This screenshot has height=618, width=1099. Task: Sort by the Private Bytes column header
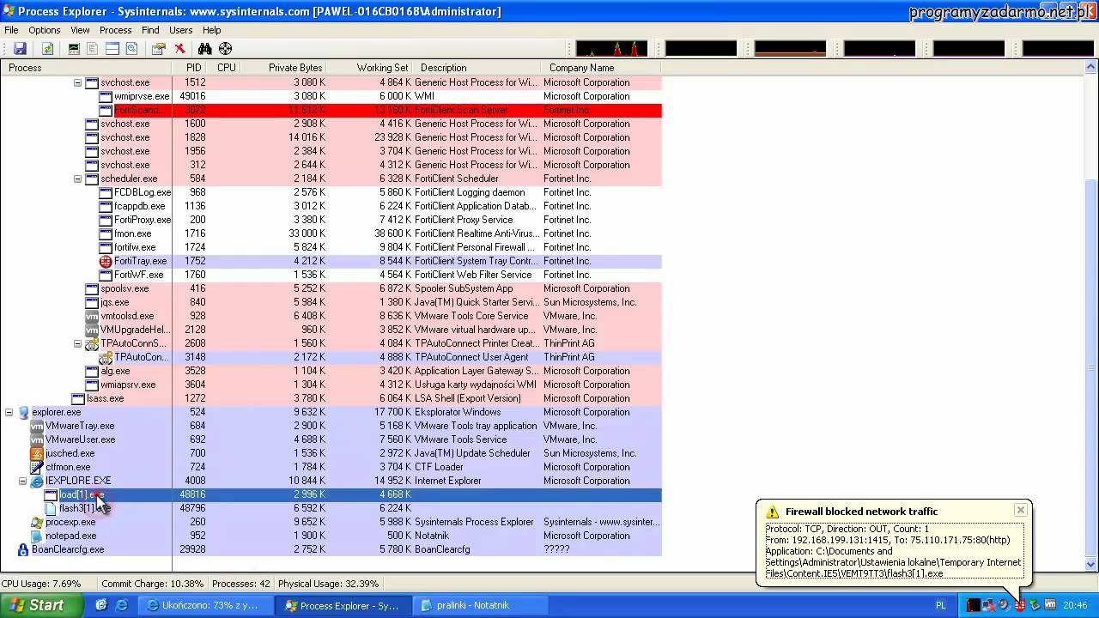pos(283,68)
